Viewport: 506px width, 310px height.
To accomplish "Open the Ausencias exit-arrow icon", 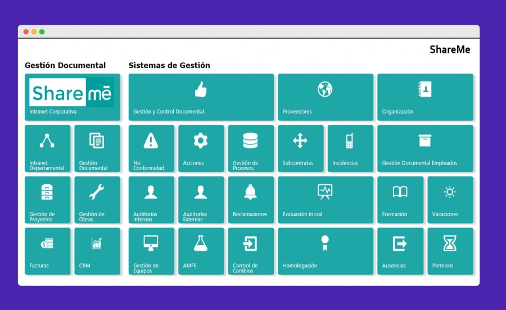I will click(x=400, y=244).
